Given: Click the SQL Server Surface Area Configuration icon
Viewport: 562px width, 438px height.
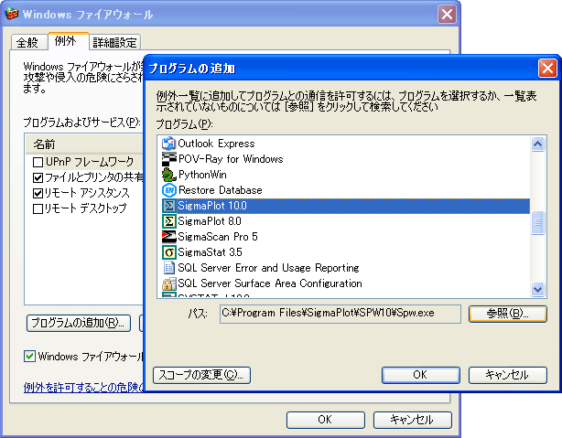Looking at the screenshot, I should [168, 283].
